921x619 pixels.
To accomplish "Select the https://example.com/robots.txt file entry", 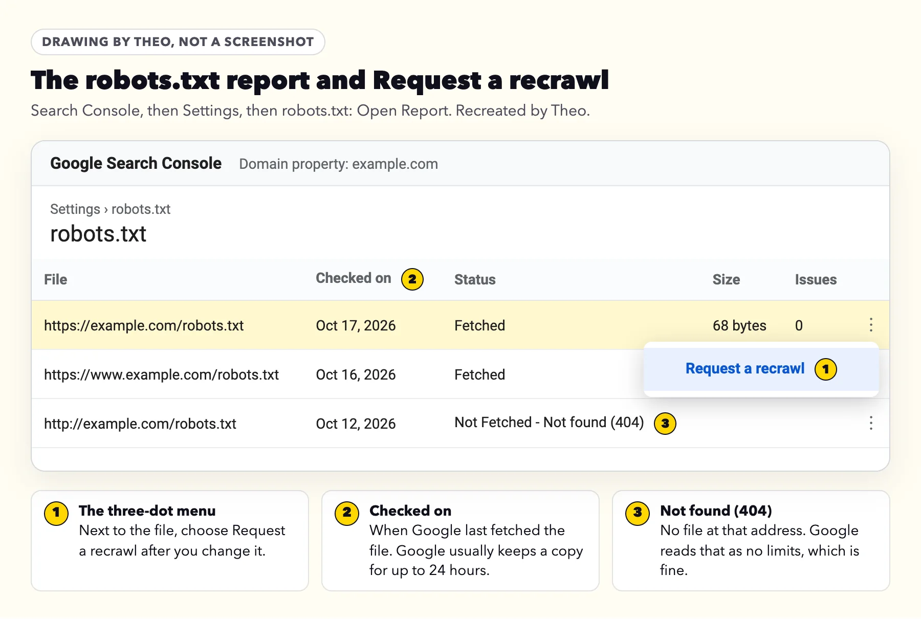I will click(144, 325).
